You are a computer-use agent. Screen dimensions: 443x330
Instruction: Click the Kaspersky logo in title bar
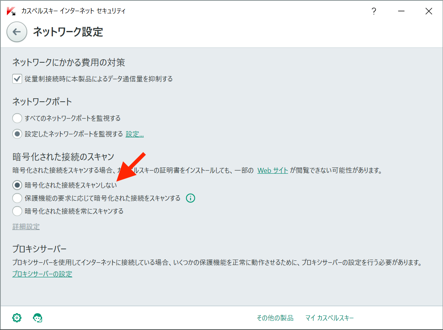11,11
